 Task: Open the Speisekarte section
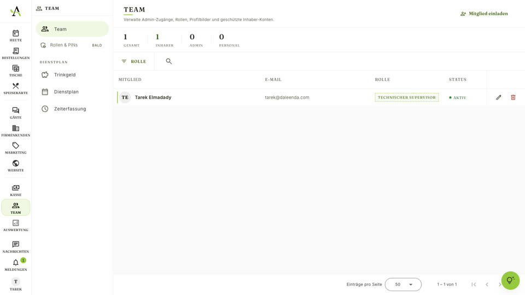pyautogui.click(x=16, y=88)
